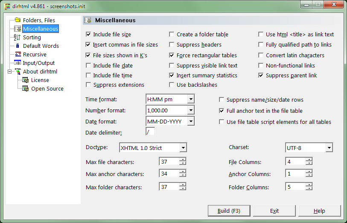Enable Include file time

88,75
